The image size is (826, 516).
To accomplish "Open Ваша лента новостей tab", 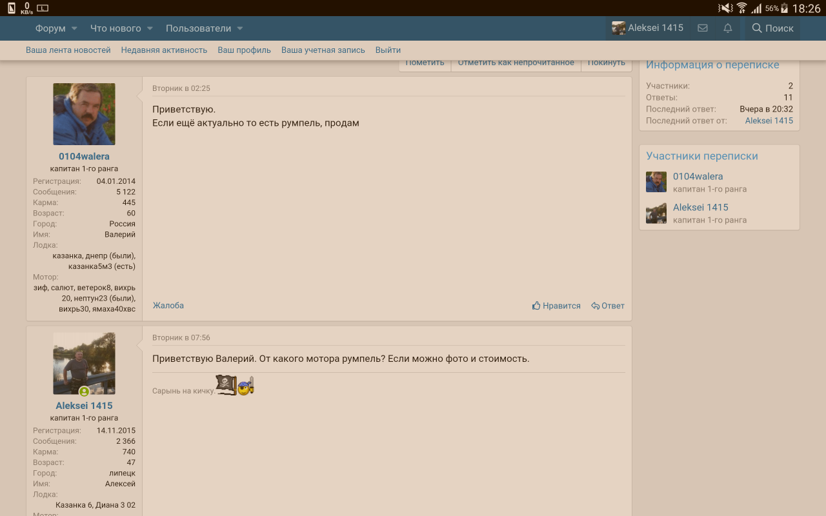I will [x=68, y=50].
